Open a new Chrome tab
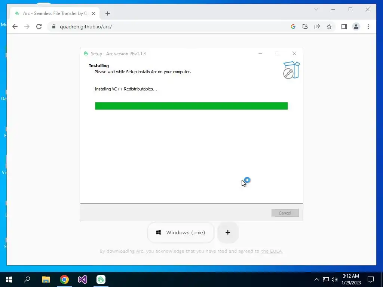This screenshot has height=287, width=383. point(108,13)
